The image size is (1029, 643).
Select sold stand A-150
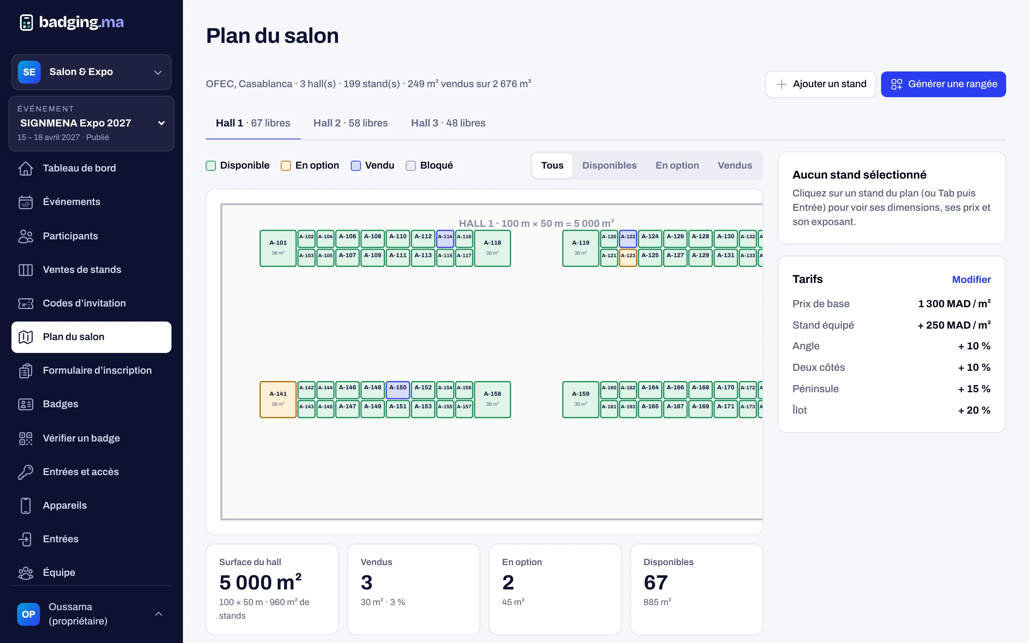(x=398, y=390)
